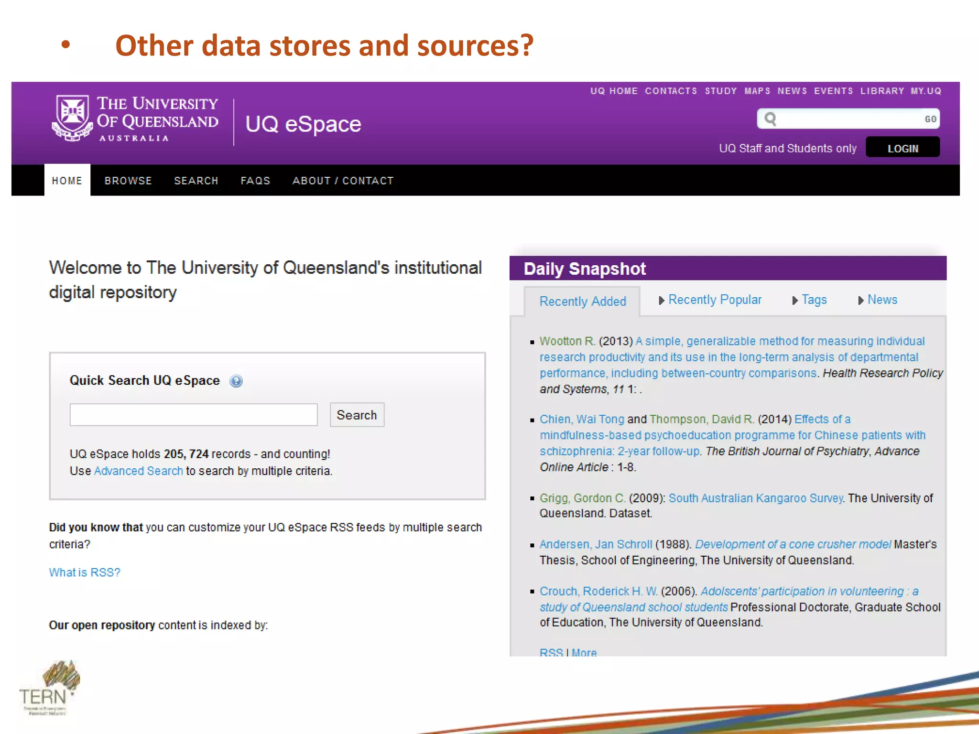This screenshot has height=734, width=979.
Task: Click the University of Queensland crest logo
Action: pyautogui.click(x=72, y=118)
